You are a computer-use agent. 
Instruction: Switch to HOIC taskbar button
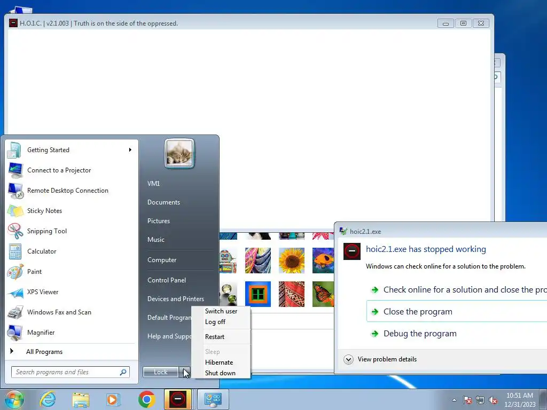pyautogui.click(x=178, y=399)
